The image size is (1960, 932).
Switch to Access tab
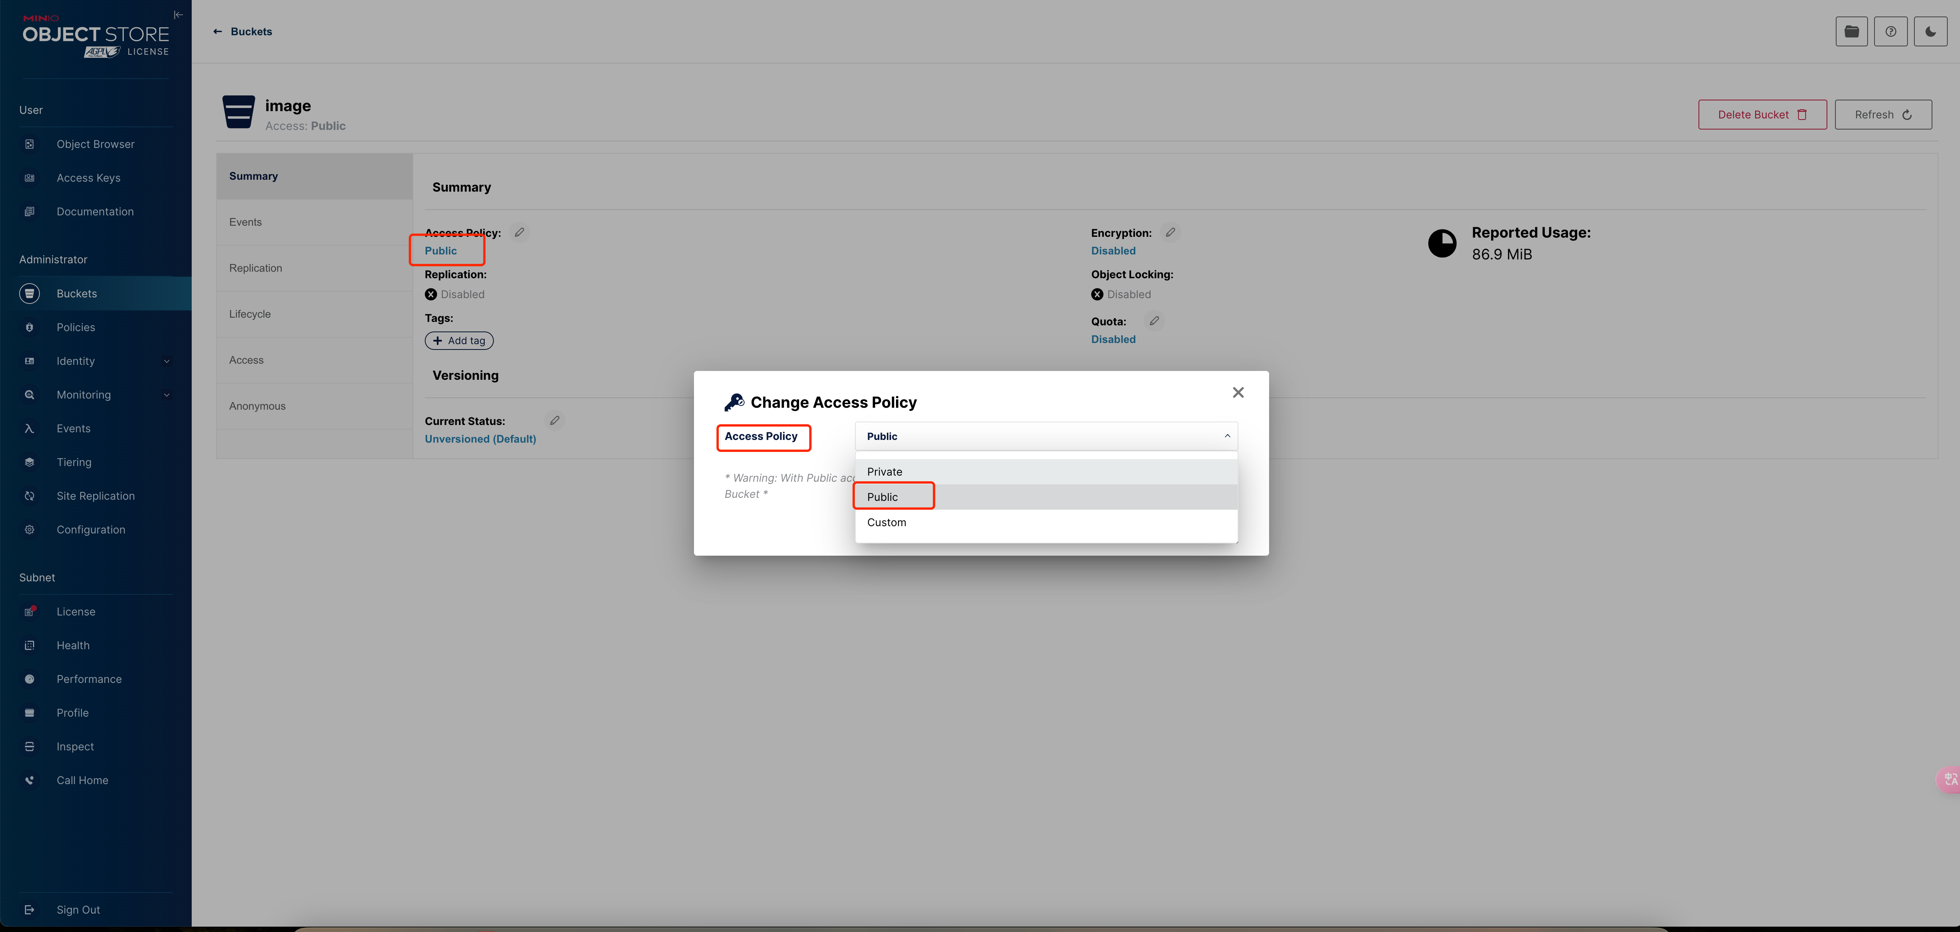[x=314, y=359]
